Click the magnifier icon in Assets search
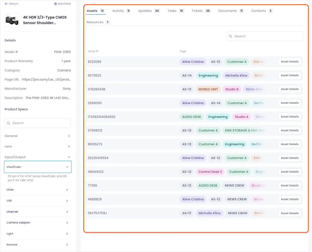312x252 pixels. [231, 36]
